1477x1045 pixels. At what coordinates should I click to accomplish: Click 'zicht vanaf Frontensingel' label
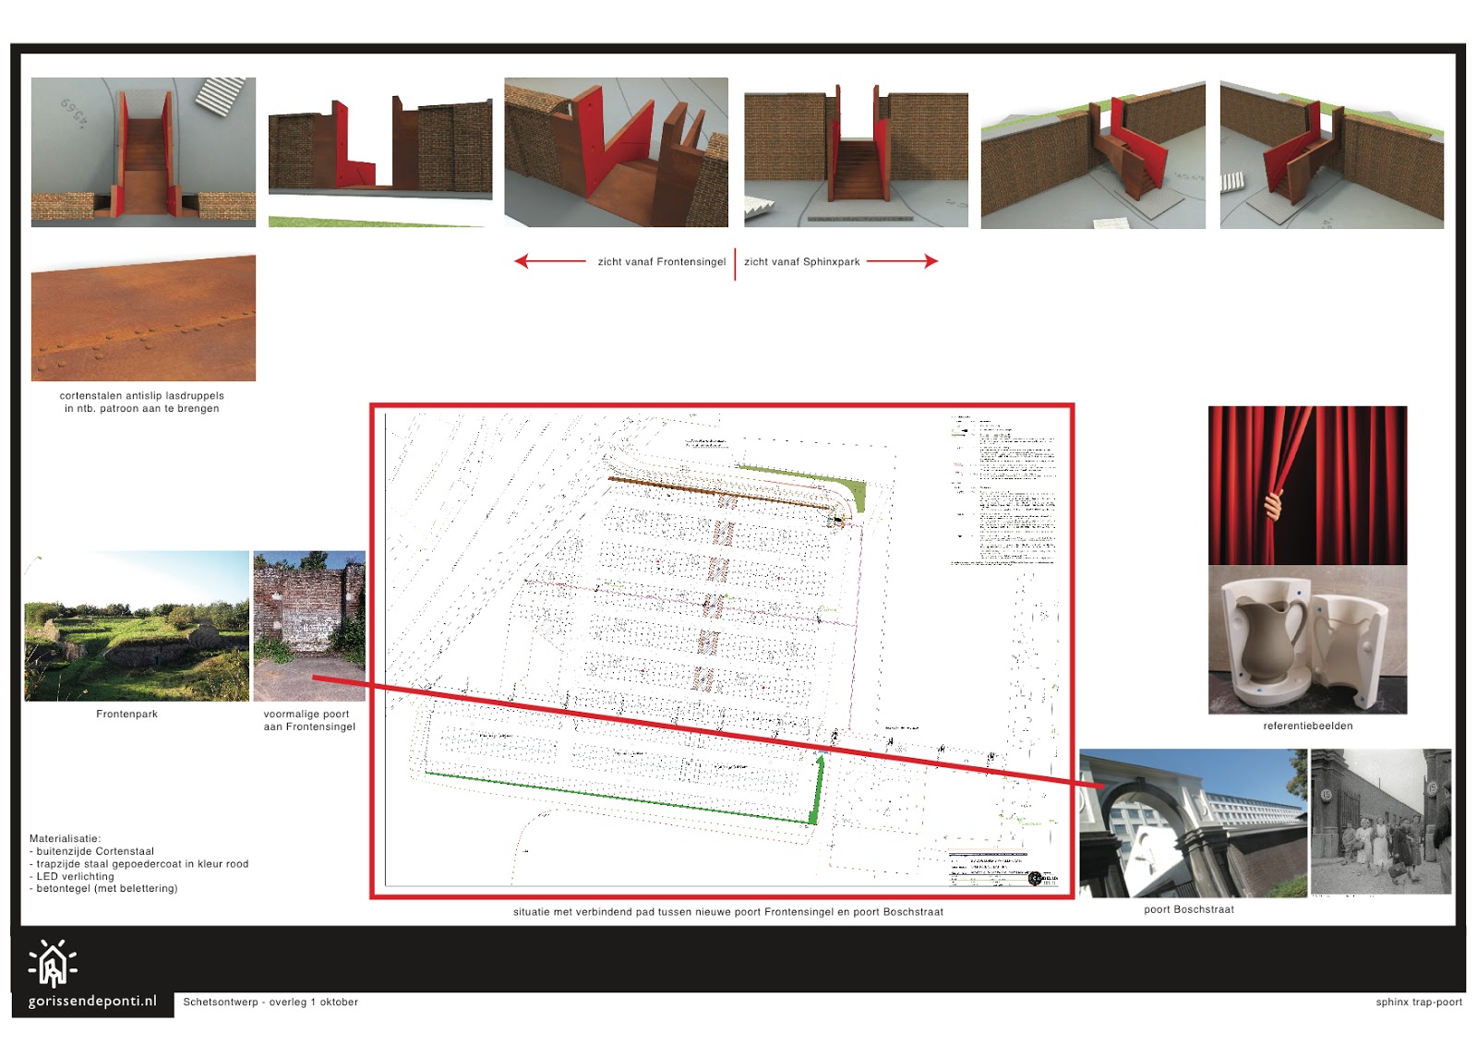662,262
